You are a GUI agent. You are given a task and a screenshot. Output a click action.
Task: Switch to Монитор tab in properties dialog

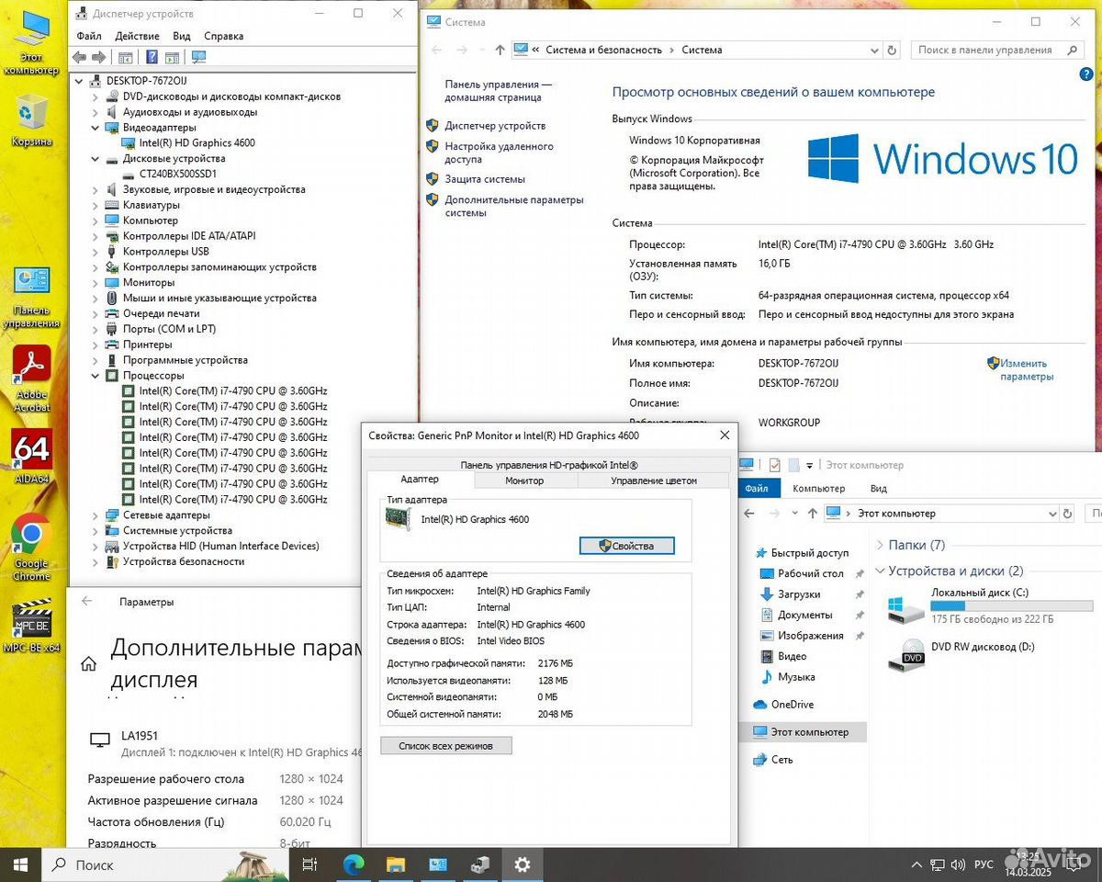[x=524, y=481]
